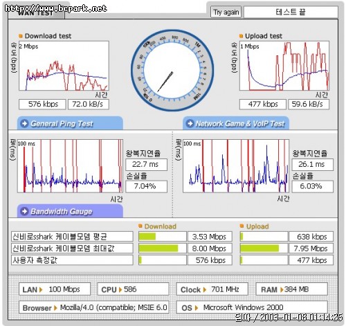346x326 pixels.
Task: Click the General Ping Test latency graph
Action: pyautogui.click(x=70, y=166)
